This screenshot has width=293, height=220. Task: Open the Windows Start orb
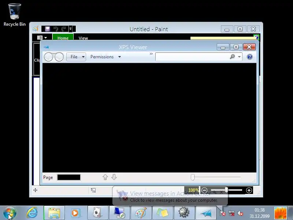[10, 213]
